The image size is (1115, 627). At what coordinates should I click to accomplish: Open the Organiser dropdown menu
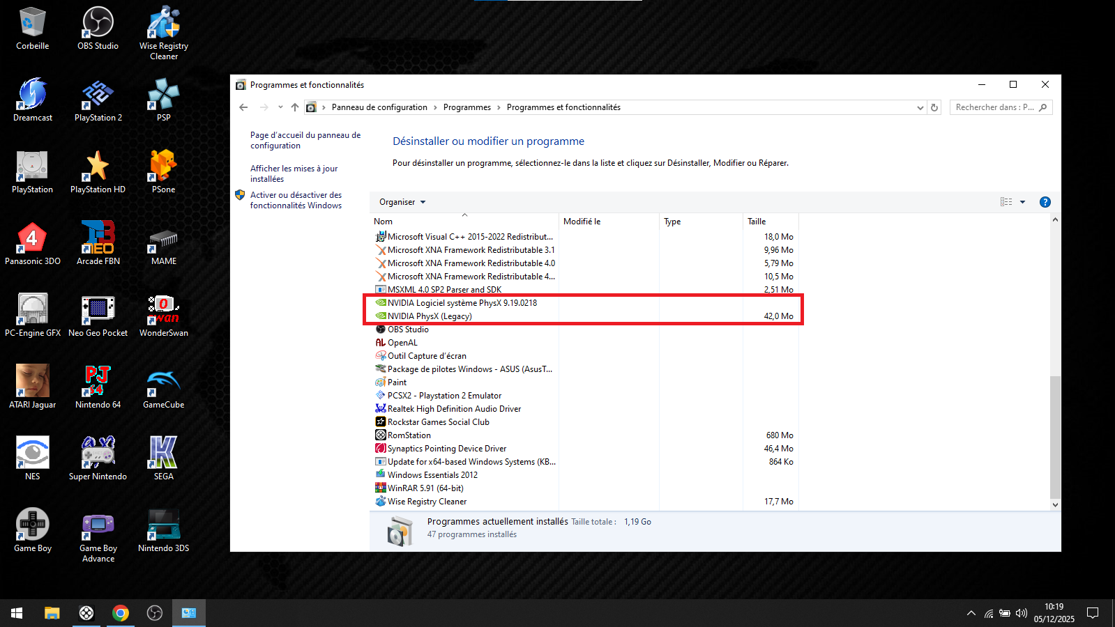click(402, 202)
